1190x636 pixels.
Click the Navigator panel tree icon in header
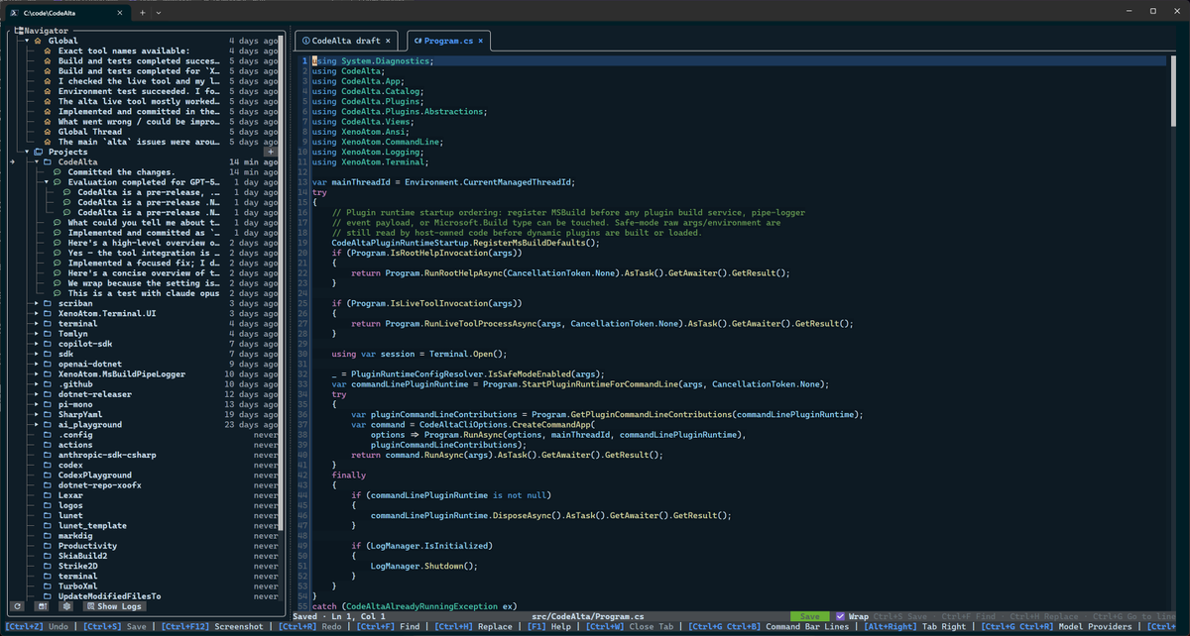pos(19,31)
